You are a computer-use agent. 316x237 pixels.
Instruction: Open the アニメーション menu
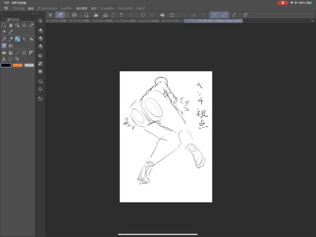[47, 8]
